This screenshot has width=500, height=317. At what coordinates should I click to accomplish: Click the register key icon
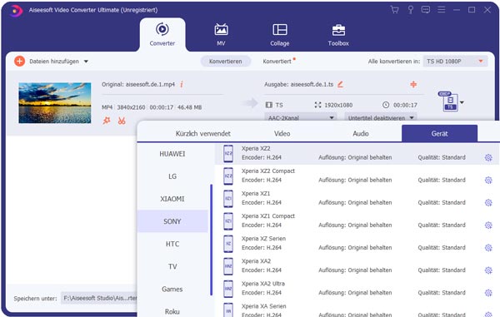coord(410,10)
